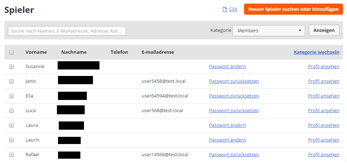
Task: Change password for Laurin
Action: tap(227, 140)
